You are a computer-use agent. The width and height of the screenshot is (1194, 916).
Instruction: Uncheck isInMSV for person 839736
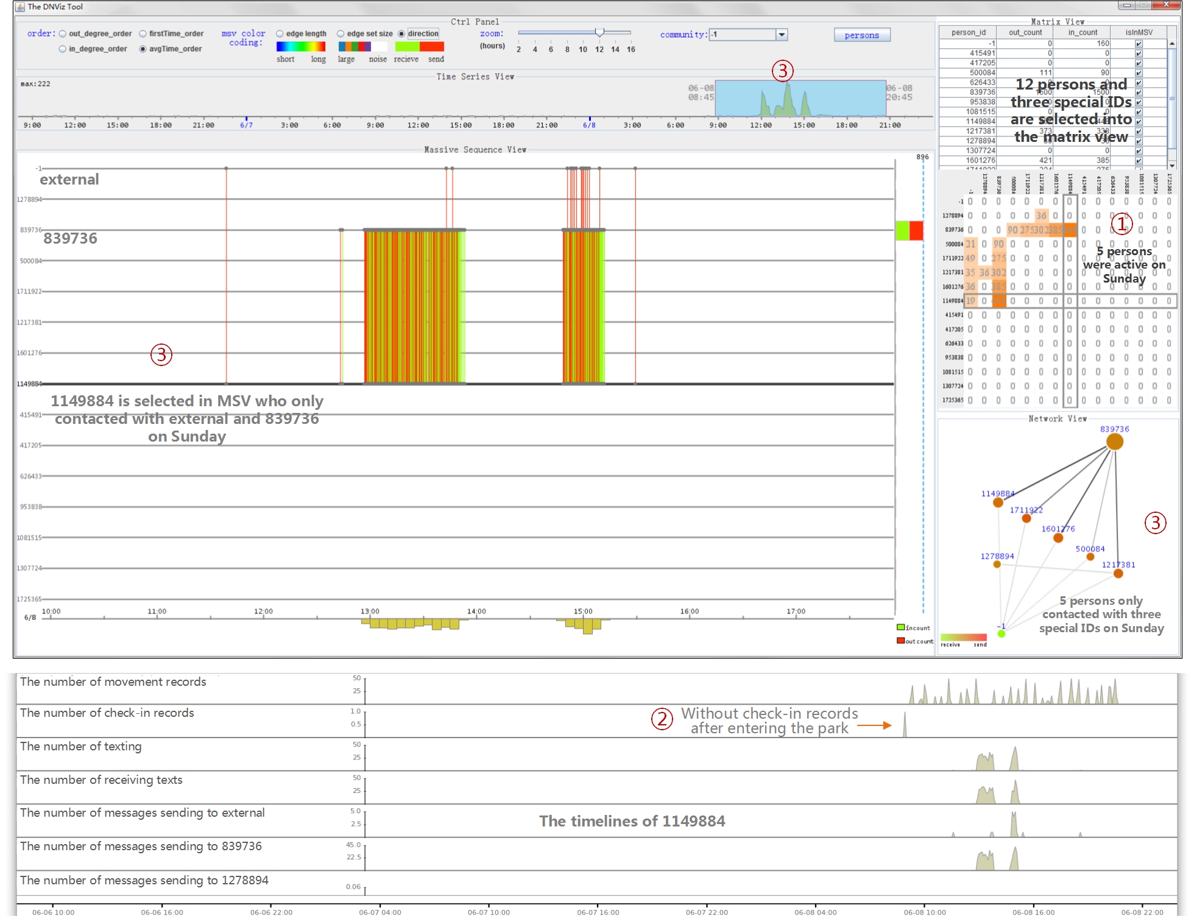coord(1139,93)
